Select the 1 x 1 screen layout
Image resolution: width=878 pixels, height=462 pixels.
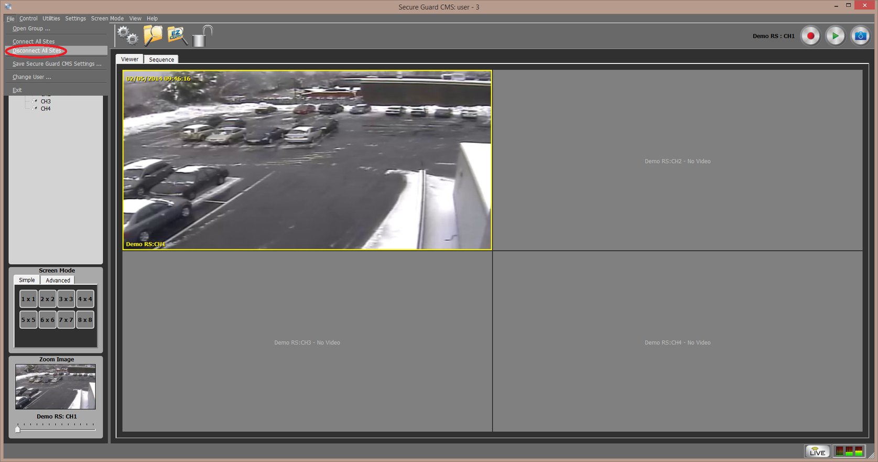coord(28,299)
